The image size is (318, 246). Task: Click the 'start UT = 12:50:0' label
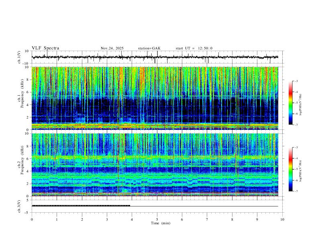194,48
